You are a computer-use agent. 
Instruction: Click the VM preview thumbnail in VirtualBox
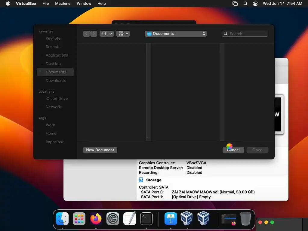click(279, 115)
